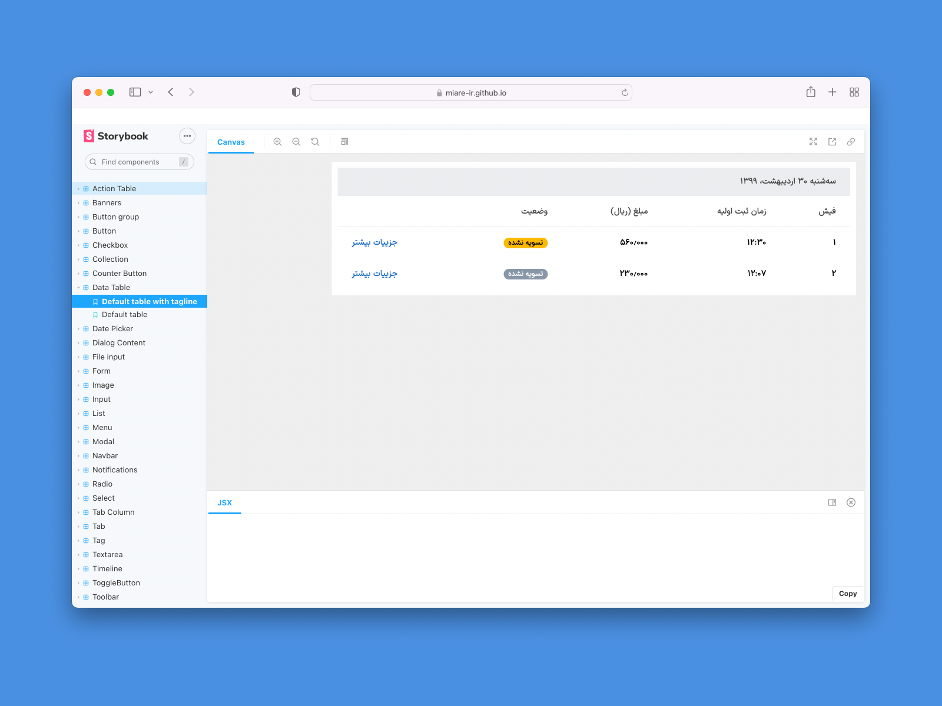Click the وضعیت column header
Image resolution: width=942 pixels, height=706 pixels.
(535, 211)
